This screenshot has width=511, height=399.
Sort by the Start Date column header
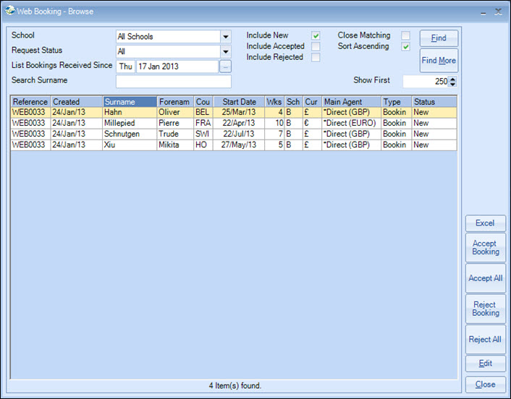(239, 102)
